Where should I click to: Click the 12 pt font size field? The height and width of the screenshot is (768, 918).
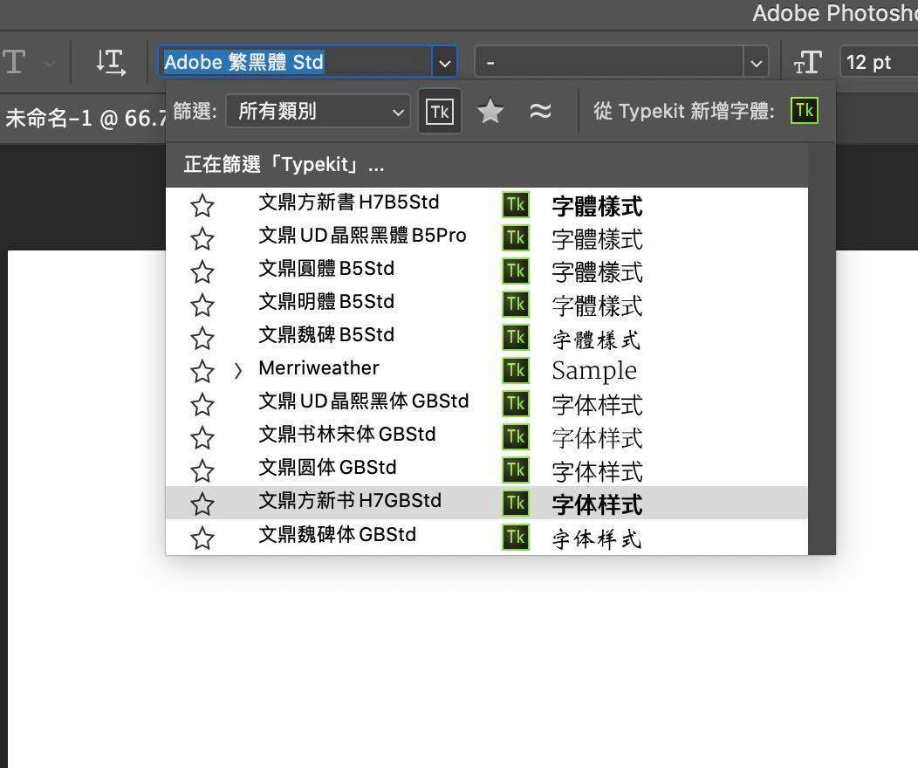(879, 62)
